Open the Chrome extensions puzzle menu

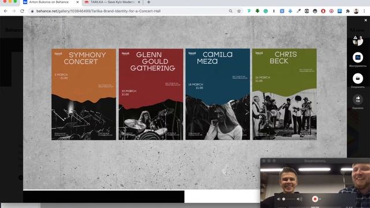point(348,11)
